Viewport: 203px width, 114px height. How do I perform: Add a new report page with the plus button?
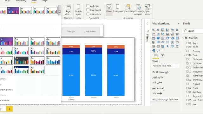tap(9, 109)
